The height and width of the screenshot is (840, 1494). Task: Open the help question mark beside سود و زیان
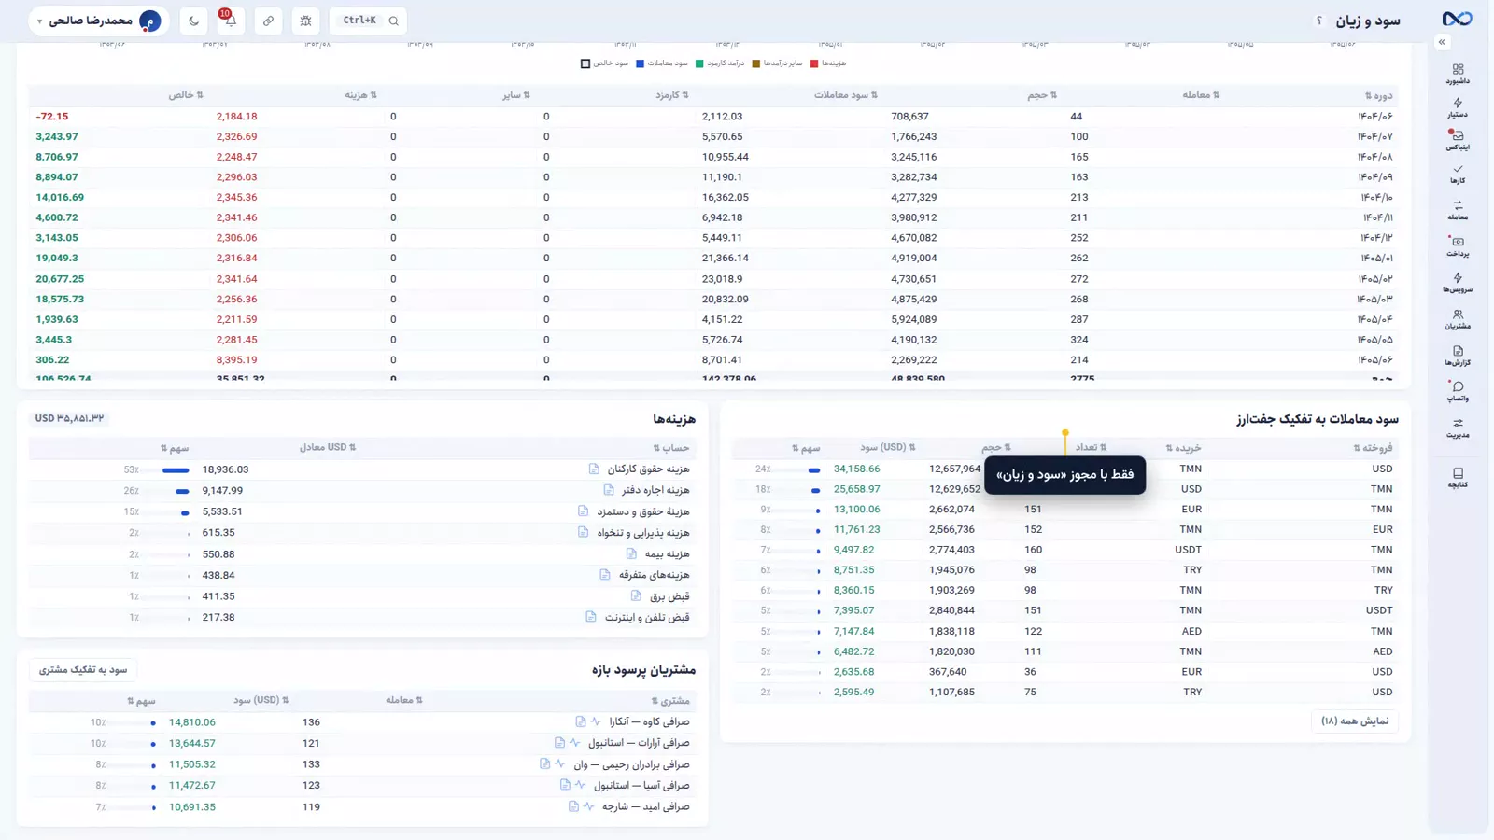coord(1319,21)
